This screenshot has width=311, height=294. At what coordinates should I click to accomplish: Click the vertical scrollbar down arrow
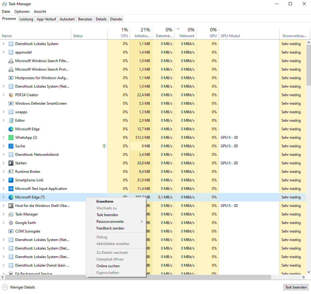(x=309, y=272)
